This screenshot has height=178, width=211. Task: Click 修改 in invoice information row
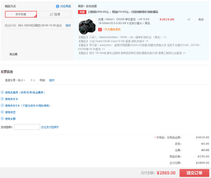tap(52, 80)
